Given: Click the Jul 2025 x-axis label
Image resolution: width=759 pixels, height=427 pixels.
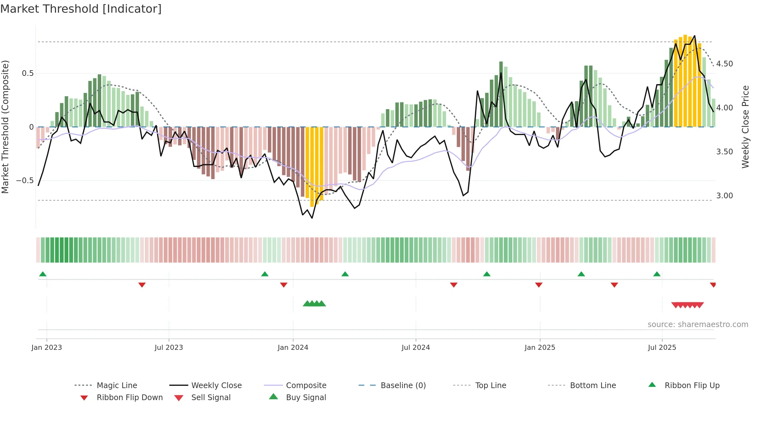Looking at the screenshot, I should [662, 347].
